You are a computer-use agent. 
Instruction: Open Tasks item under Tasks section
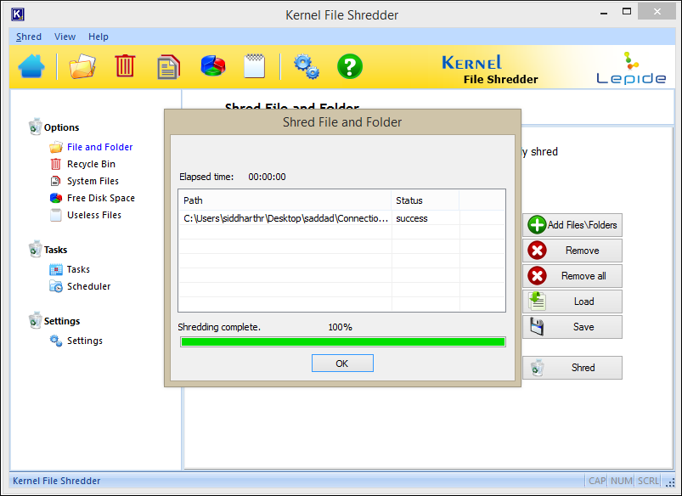click(x=78, y=269)
